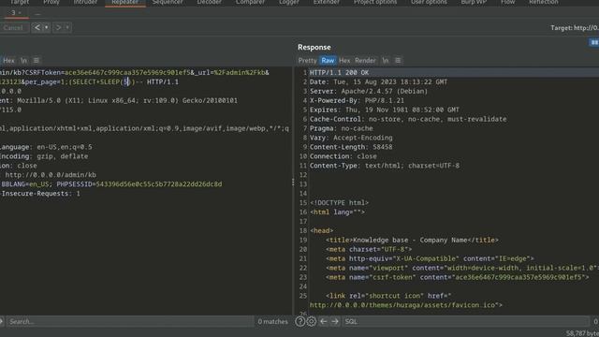Toggle non-printable characters in the response pane

click(x=386, y=60)
